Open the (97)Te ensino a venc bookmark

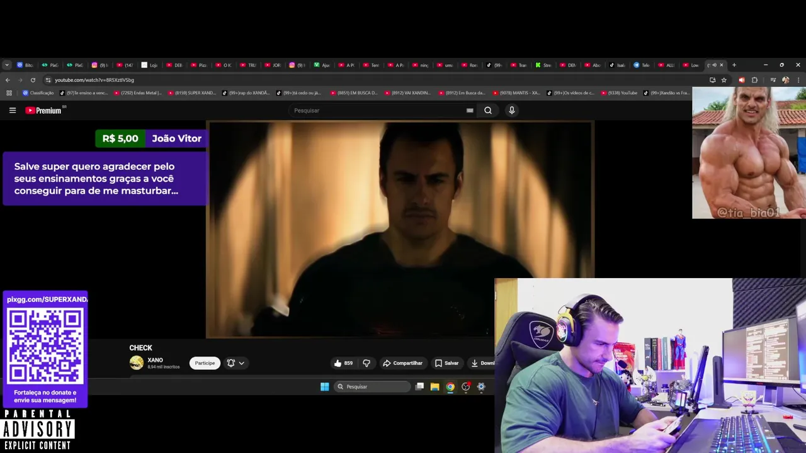tap(84, 93)
